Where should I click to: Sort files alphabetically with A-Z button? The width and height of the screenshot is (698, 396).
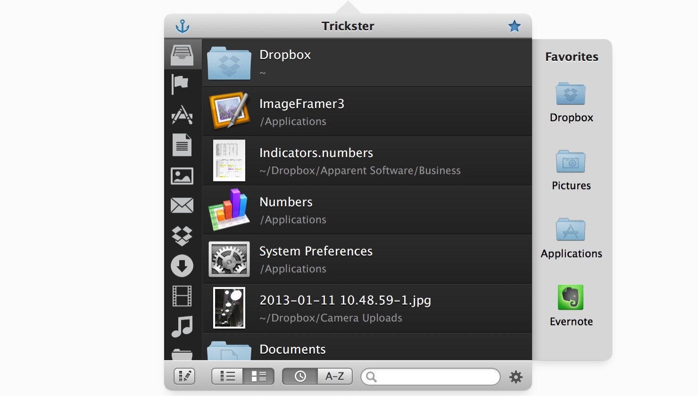click(335, 376)
